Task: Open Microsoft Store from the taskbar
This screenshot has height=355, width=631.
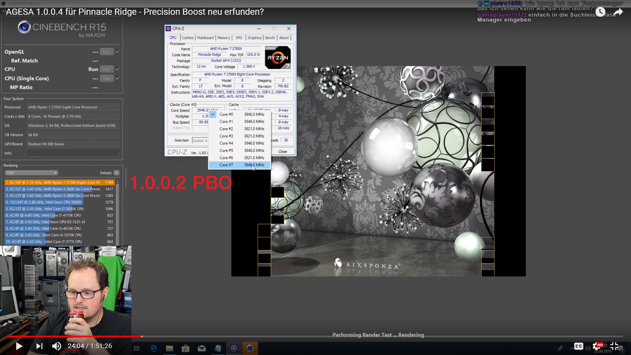Action: [185, 348]
